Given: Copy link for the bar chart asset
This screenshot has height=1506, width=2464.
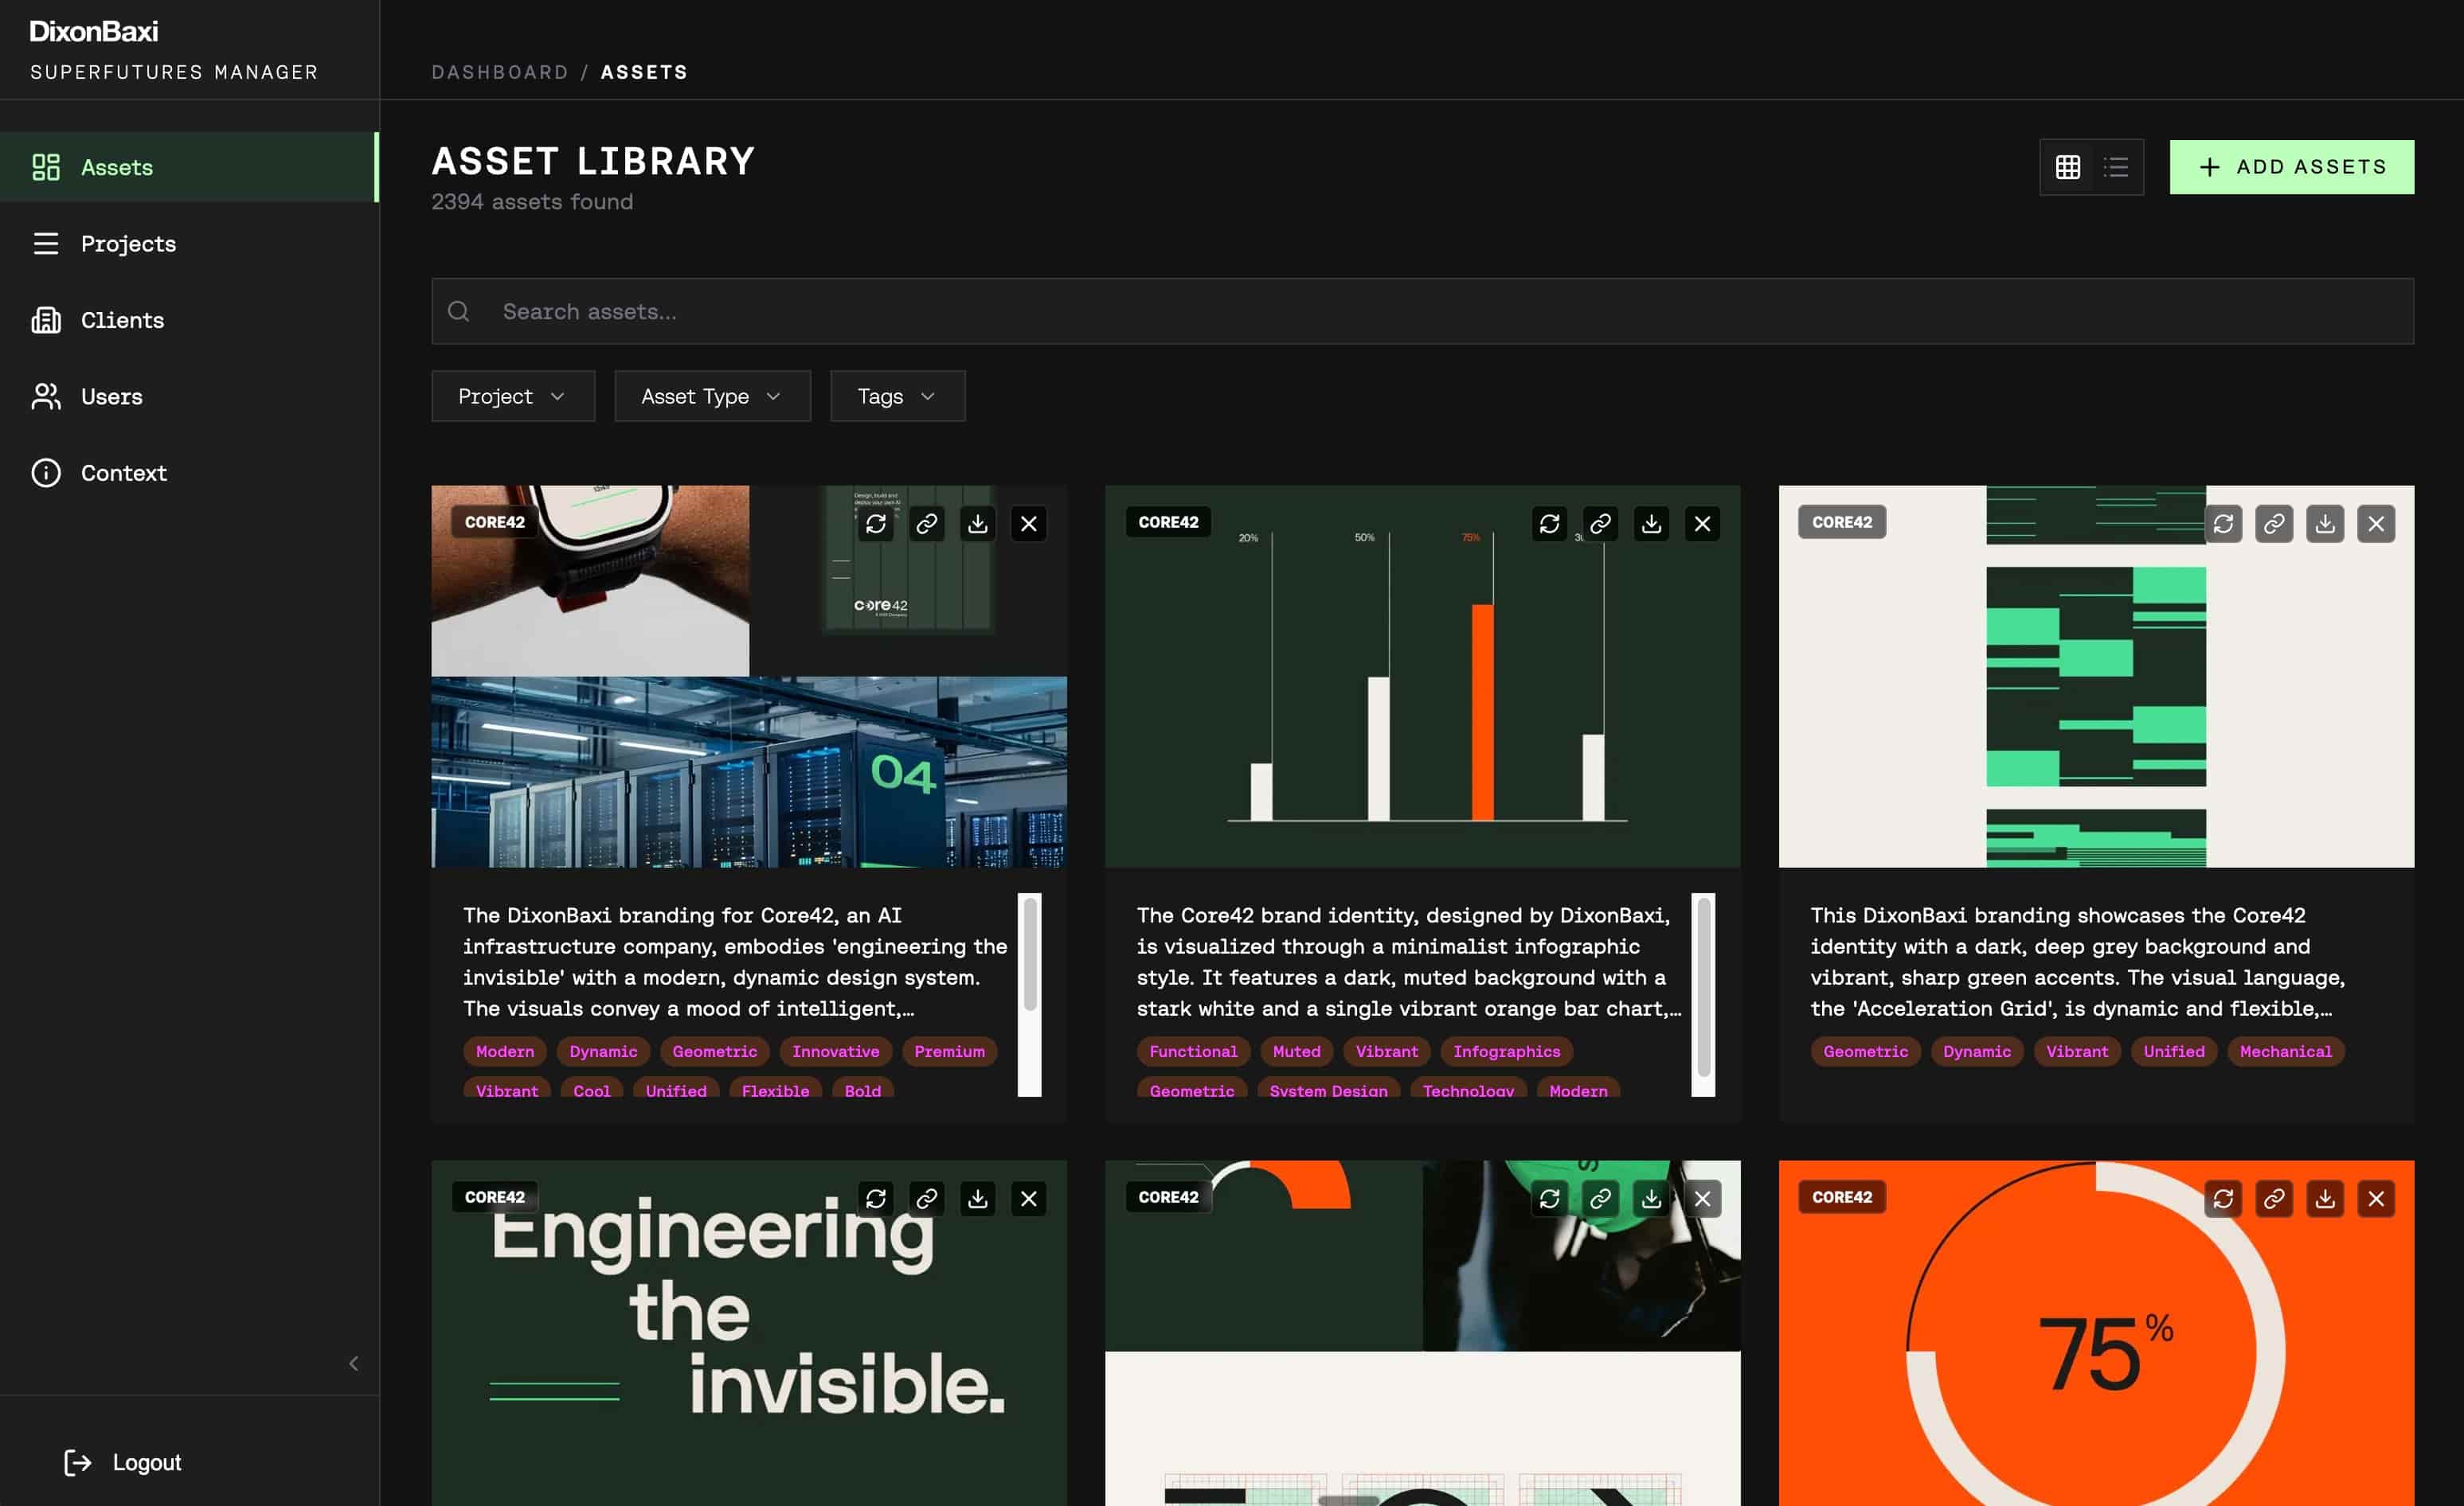Looking at the screenshot, I should (x=1601, y=524).
